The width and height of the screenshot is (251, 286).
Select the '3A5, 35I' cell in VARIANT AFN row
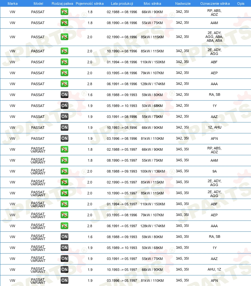pyautogui.click(x=182, y=280)
